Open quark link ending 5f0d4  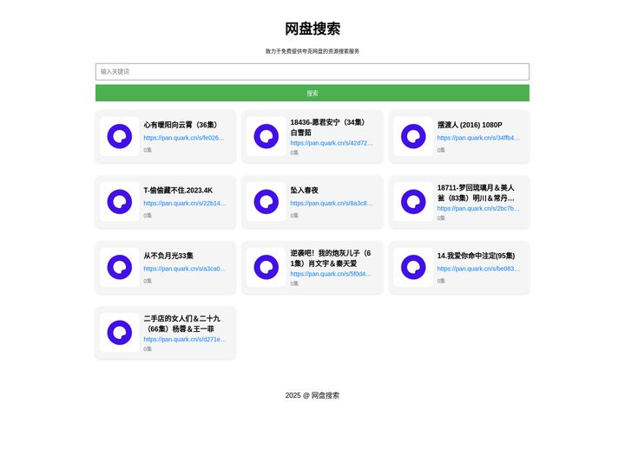click(x=331, y=274)
